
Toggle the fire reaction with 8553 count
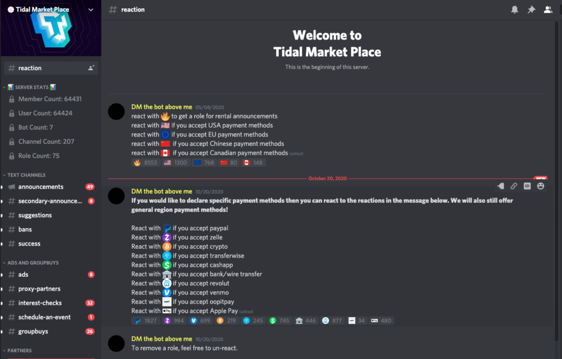pos(145,162)
